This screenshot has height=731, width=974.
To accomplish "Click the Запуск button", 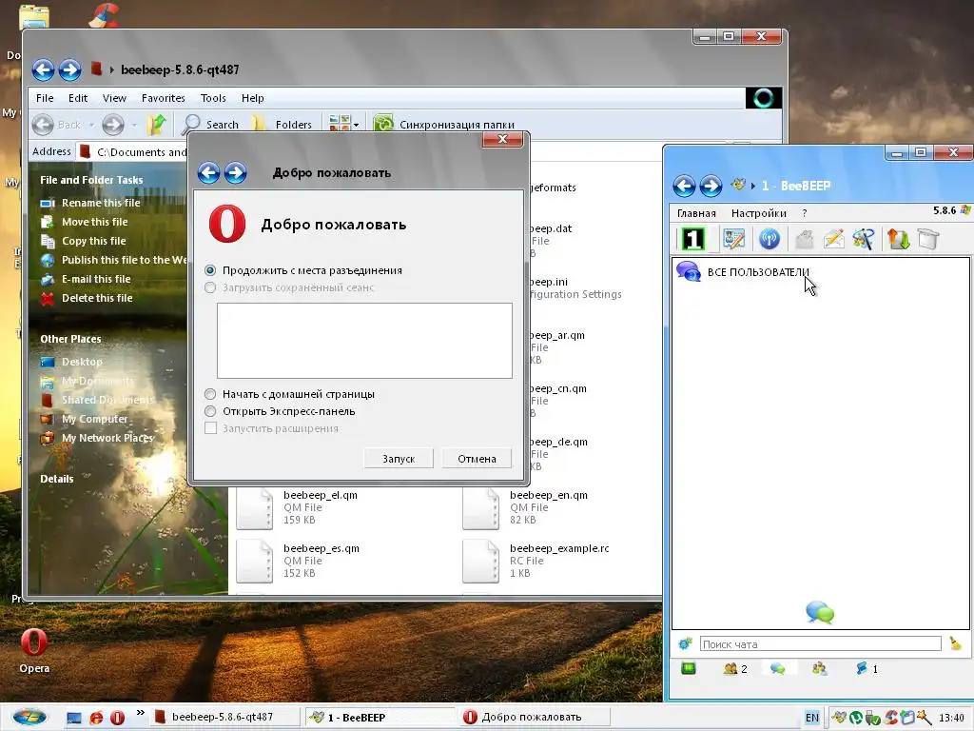I will [399, 459].
